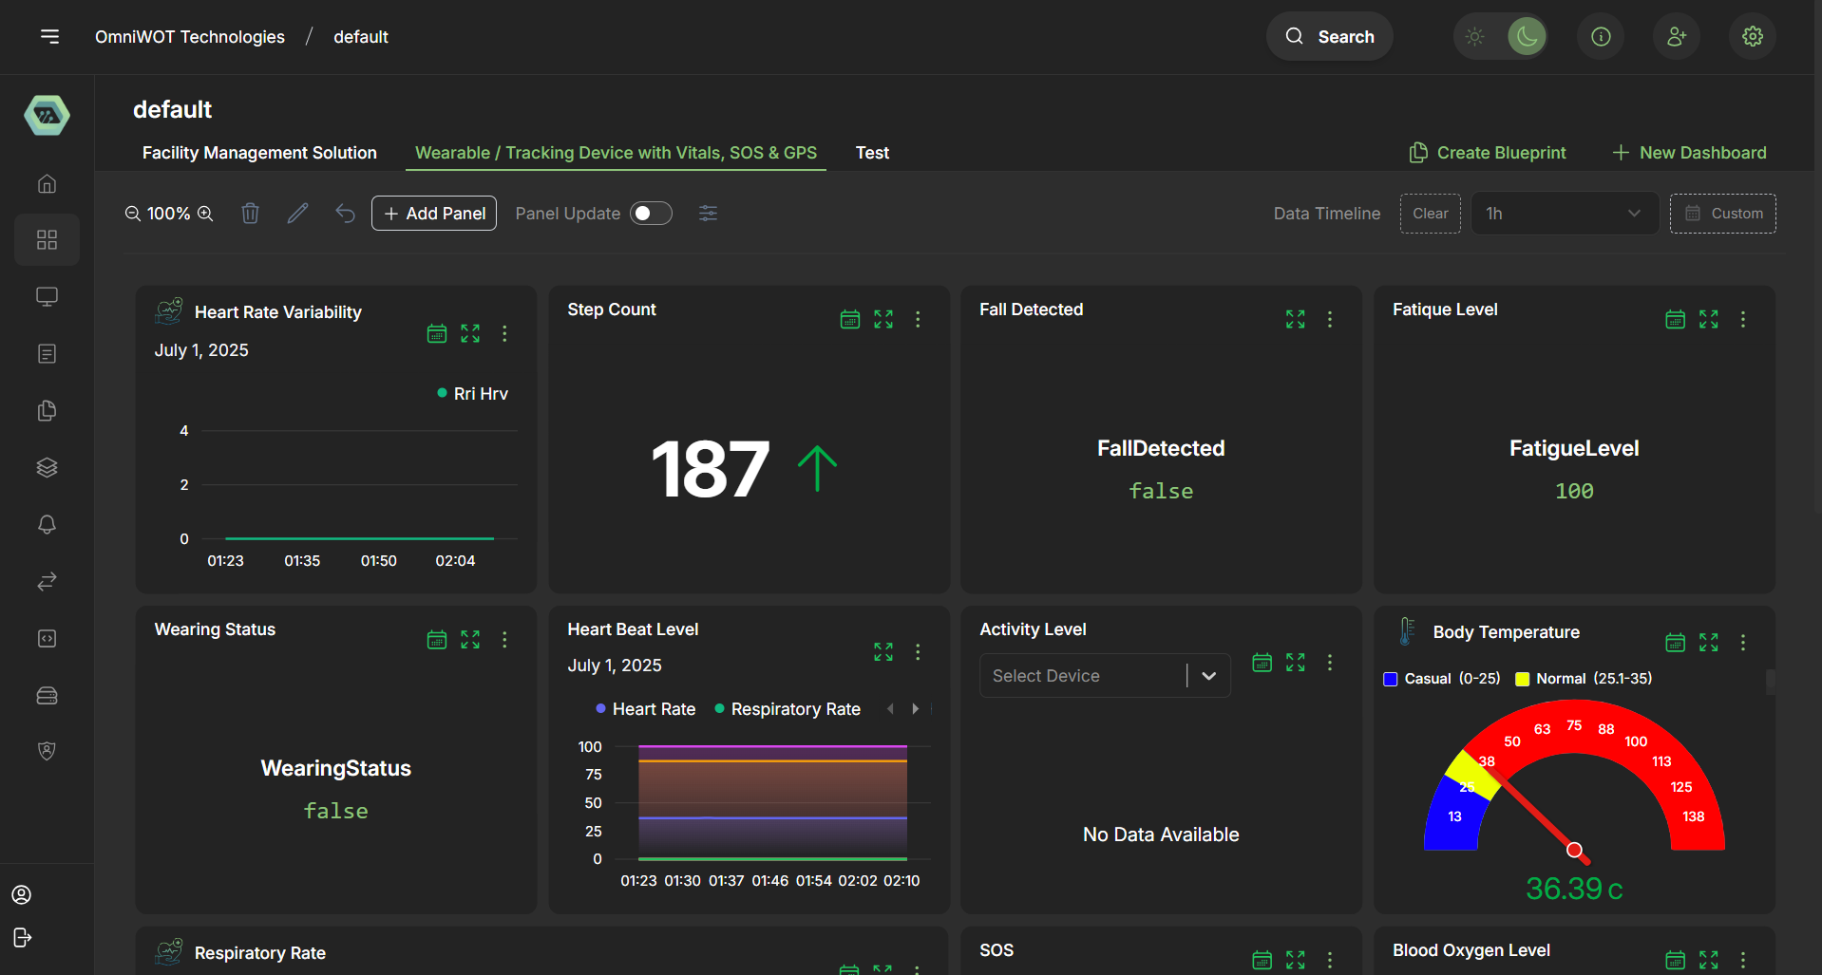
Task: Enable the Panel Update toggle
Action: [x=651, y=213]
